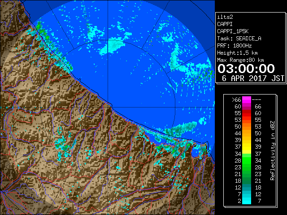Pick the yellow band between 37 and 39
287x215 pixels.
pyautogui.click(x=247, y=147)
